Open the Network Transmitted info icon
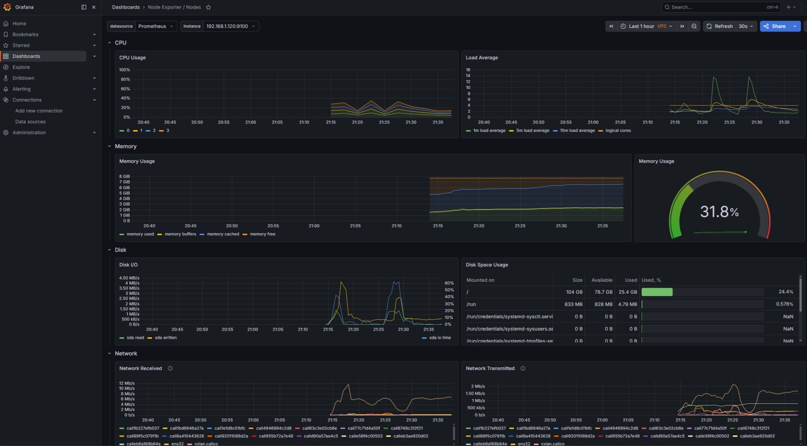The width and height of the screenshot is (807, 446). (x=523, y=368)
